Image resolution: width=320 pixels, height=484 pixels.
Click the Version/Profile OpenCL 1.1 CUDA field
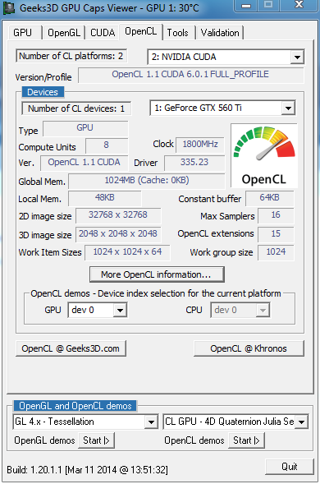pos(191,75)
